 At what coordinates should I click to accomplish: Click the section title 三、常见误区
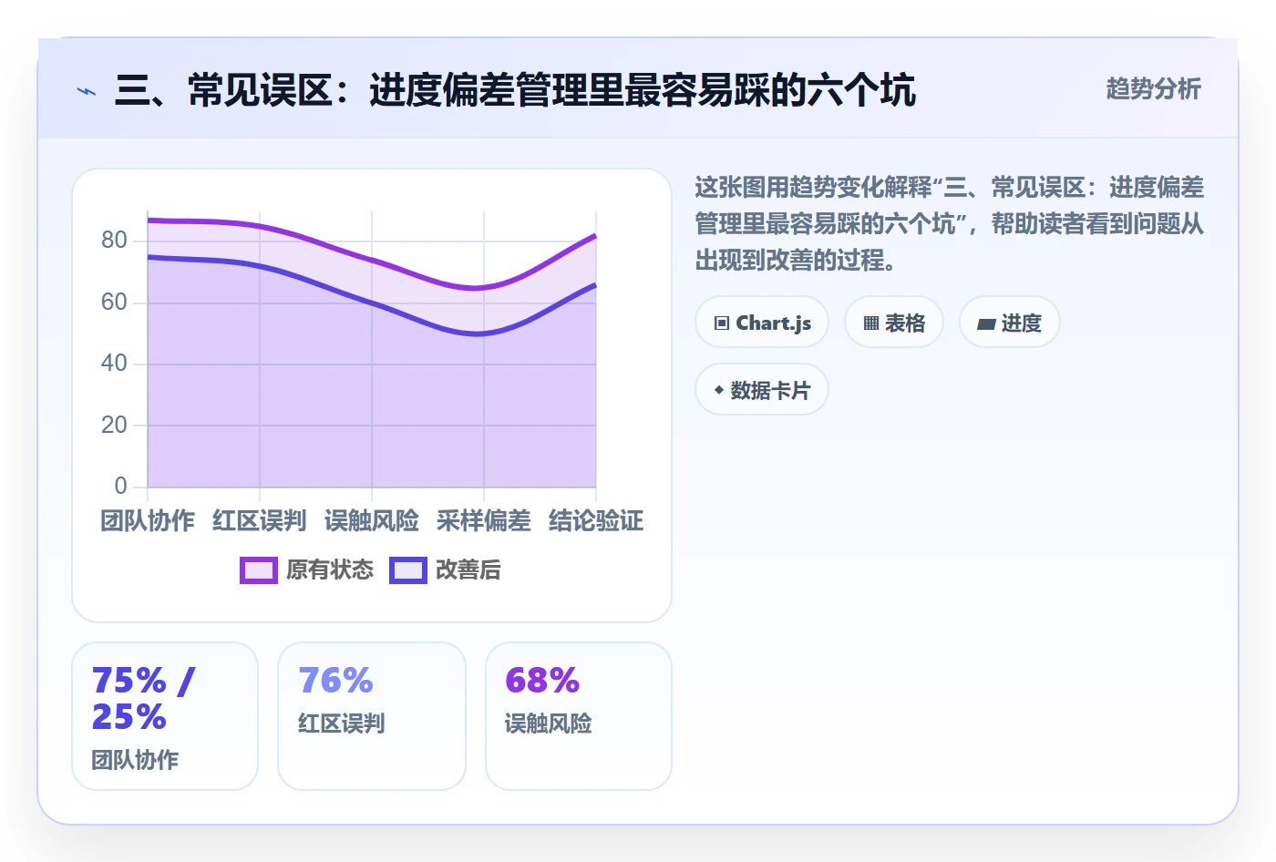(515, 90)
